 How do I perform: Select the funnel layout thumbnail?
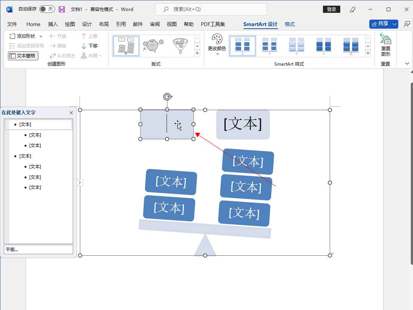[180, 46]
